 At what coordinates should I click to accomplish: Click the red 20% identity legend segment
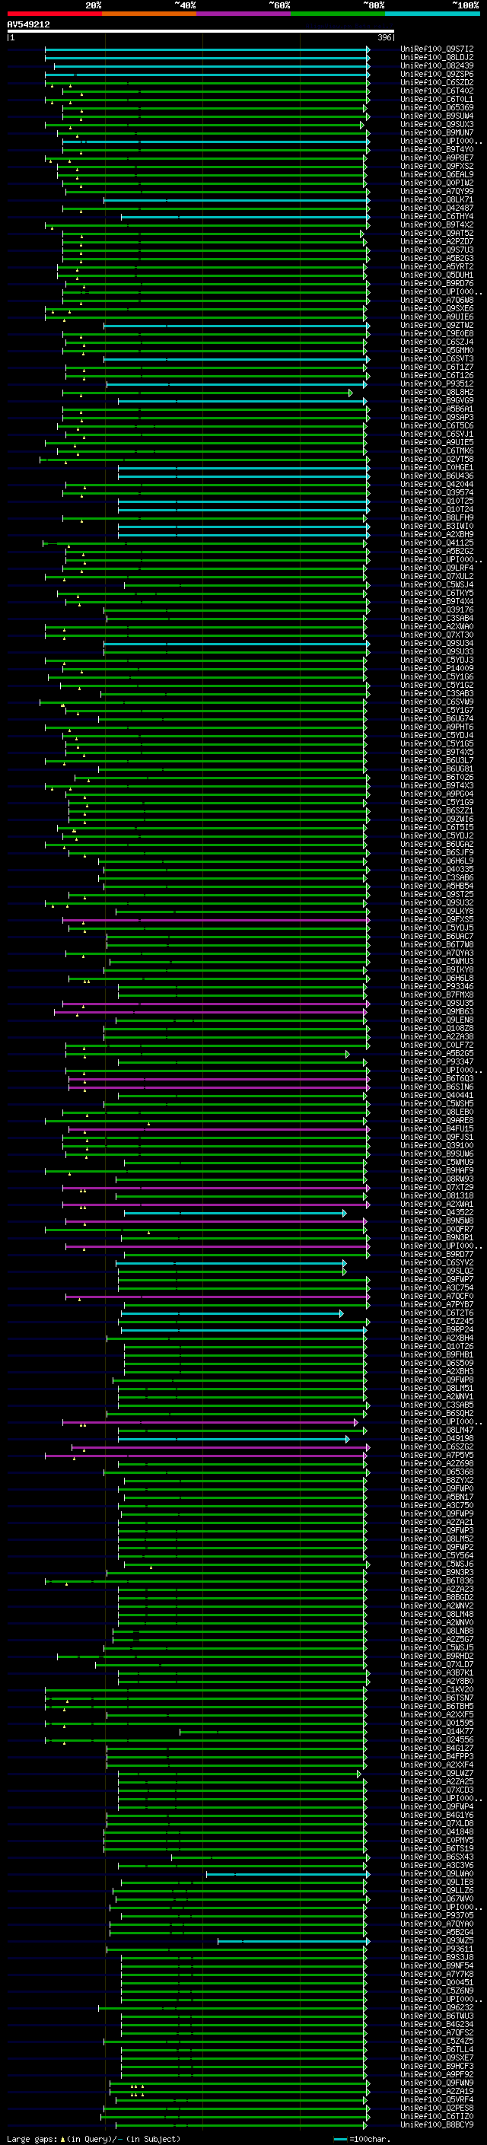[55, 14]
